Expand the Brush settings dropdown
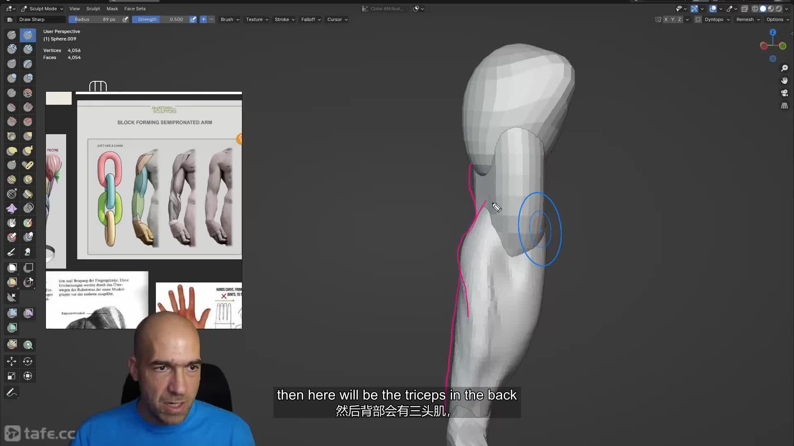The height and width of the screenshot is (446, 794). [230, 19]
